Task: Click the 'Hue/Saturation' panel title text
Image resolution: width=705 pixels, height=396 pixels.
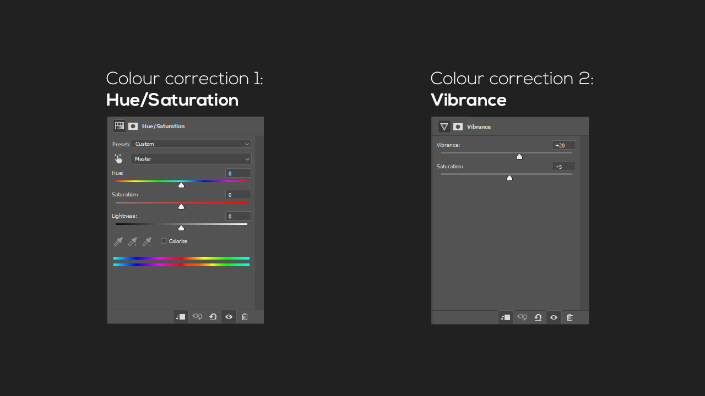Action: pos(164,126)
